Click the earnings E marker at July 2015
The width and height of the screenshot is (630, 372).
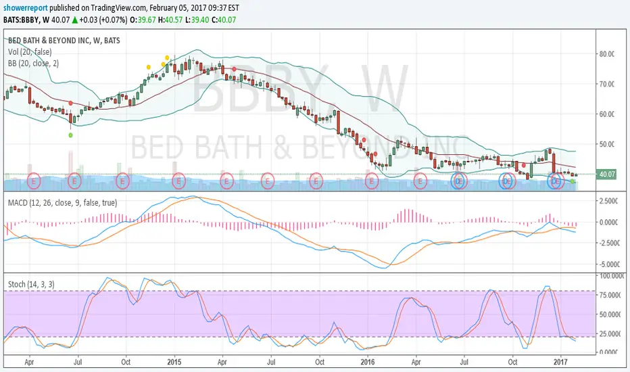tap(267, 181)
